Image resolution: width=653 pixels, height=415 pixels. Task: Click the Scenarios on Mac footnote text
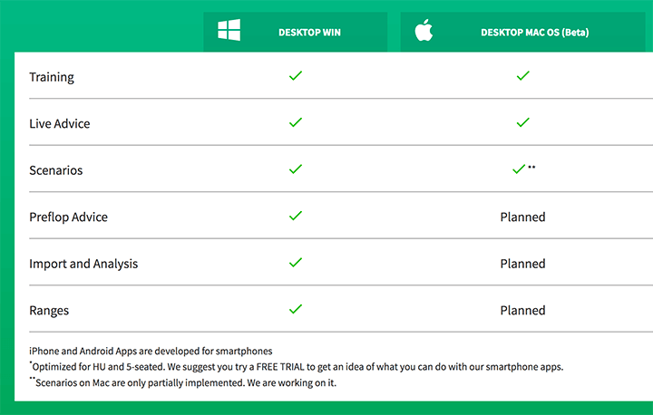pos(183,382)
